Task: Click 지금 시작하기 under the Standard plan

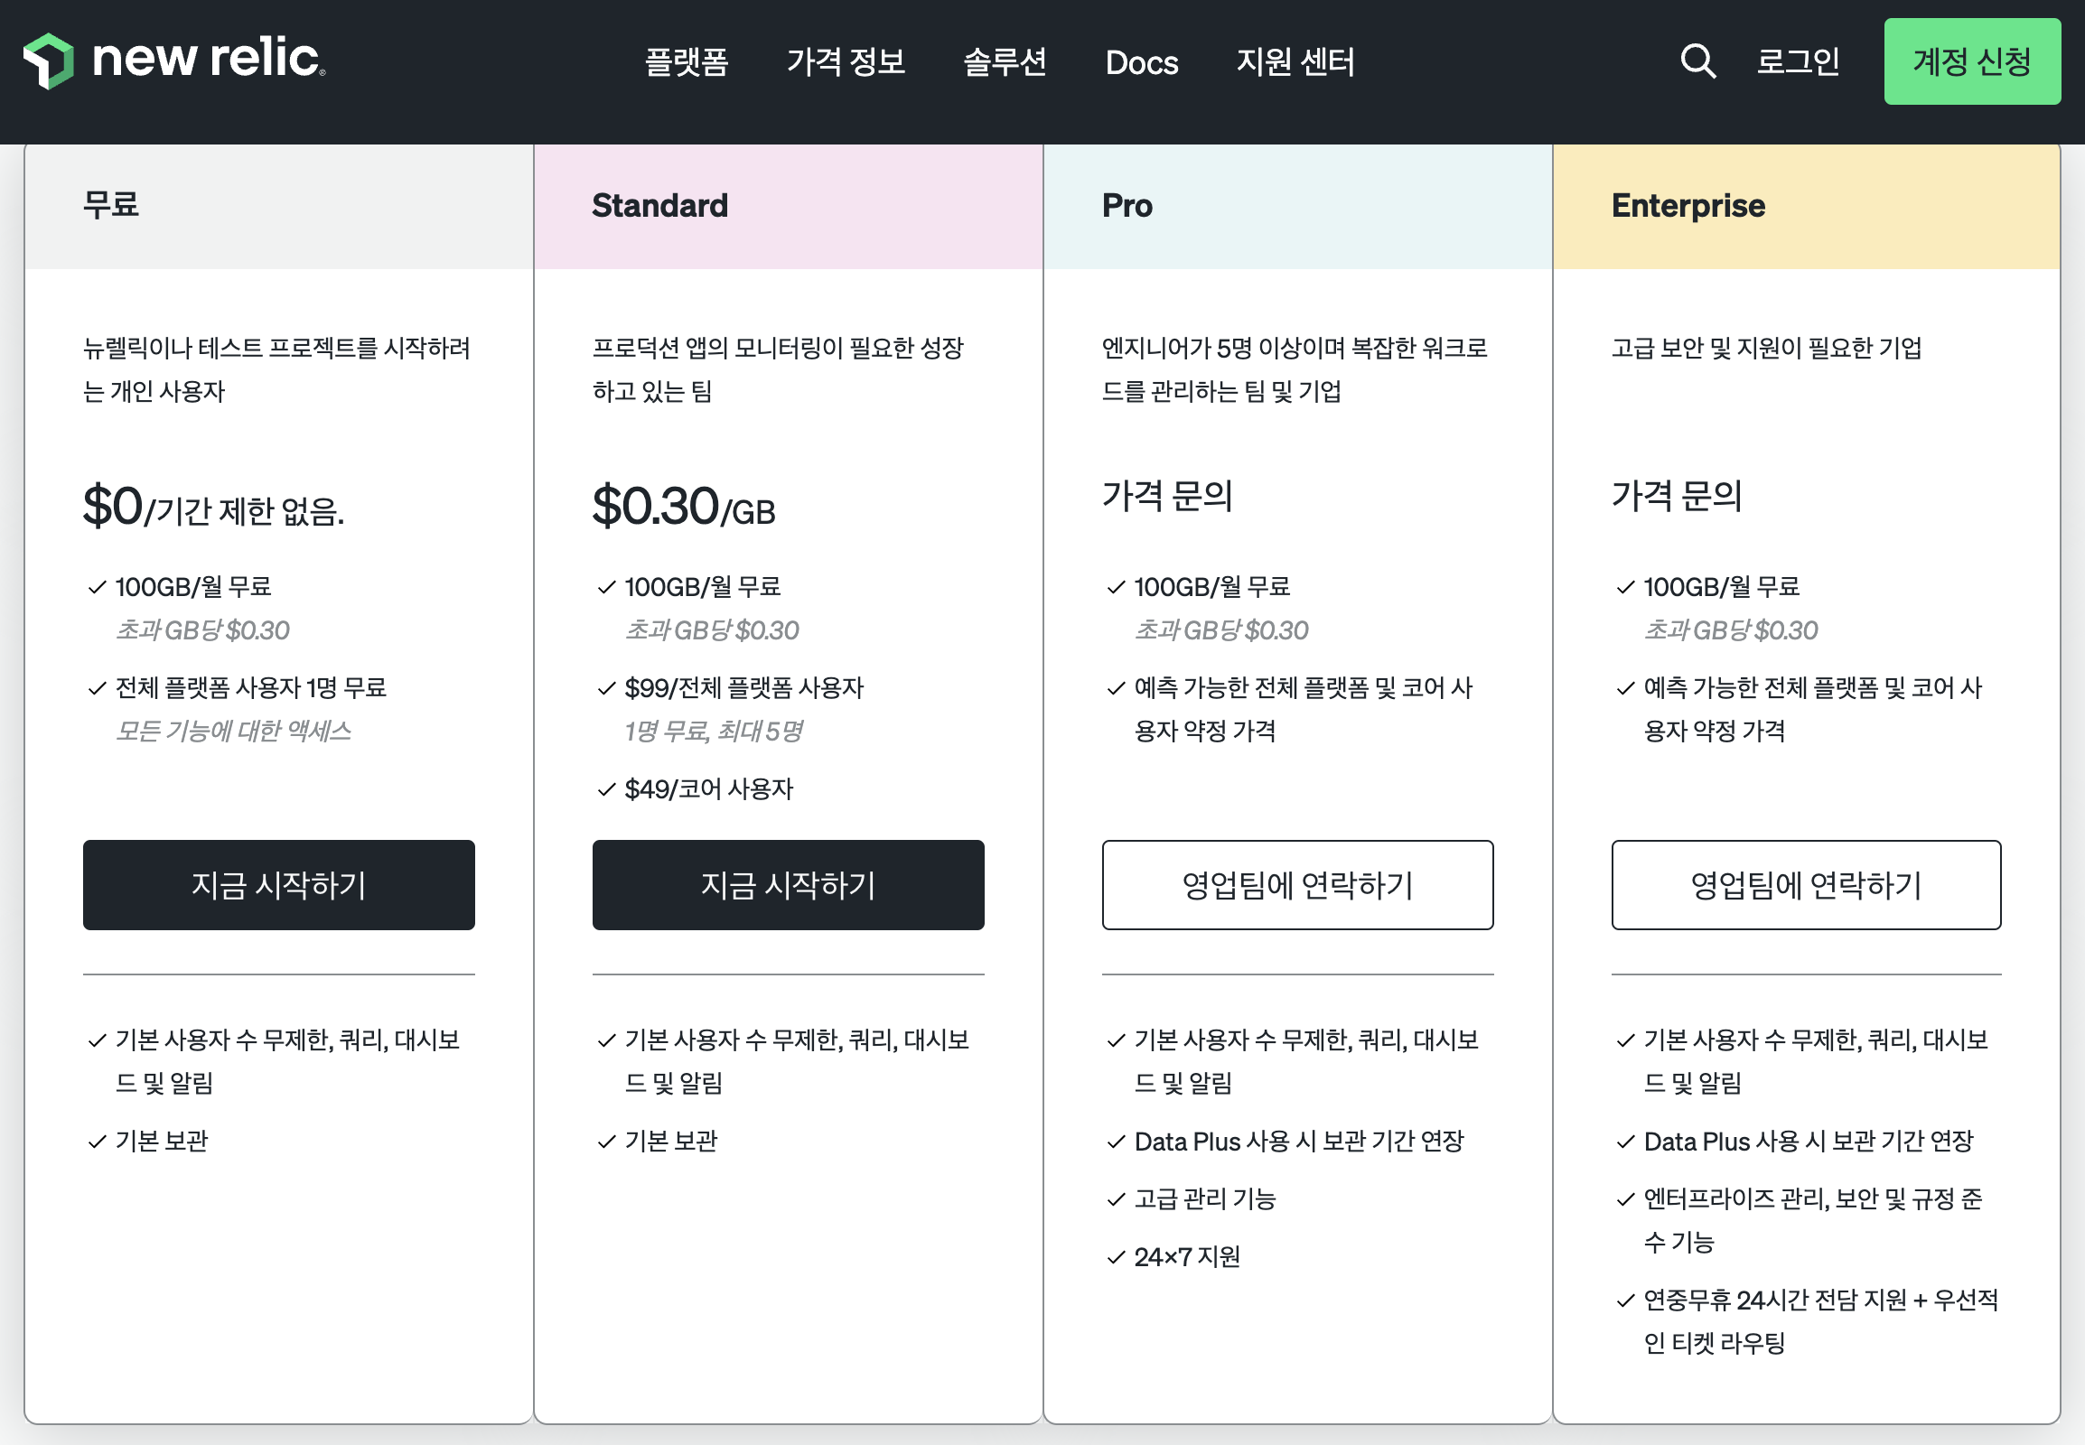Action: pos(788,884)
